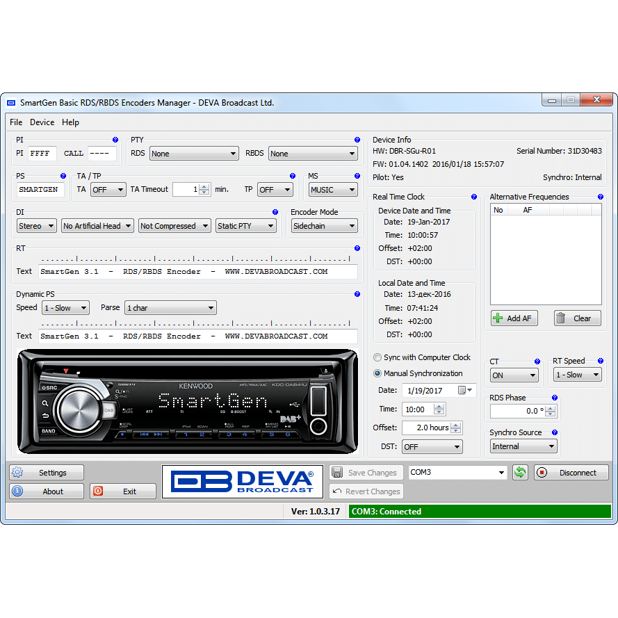Click the Exit button
The image size is (618, 618).
123,491
